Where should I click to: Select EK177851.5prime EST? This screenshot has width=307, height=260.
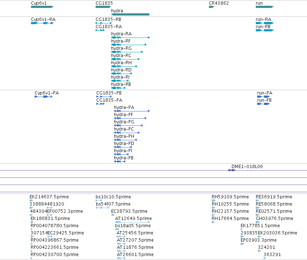point(242,229)
